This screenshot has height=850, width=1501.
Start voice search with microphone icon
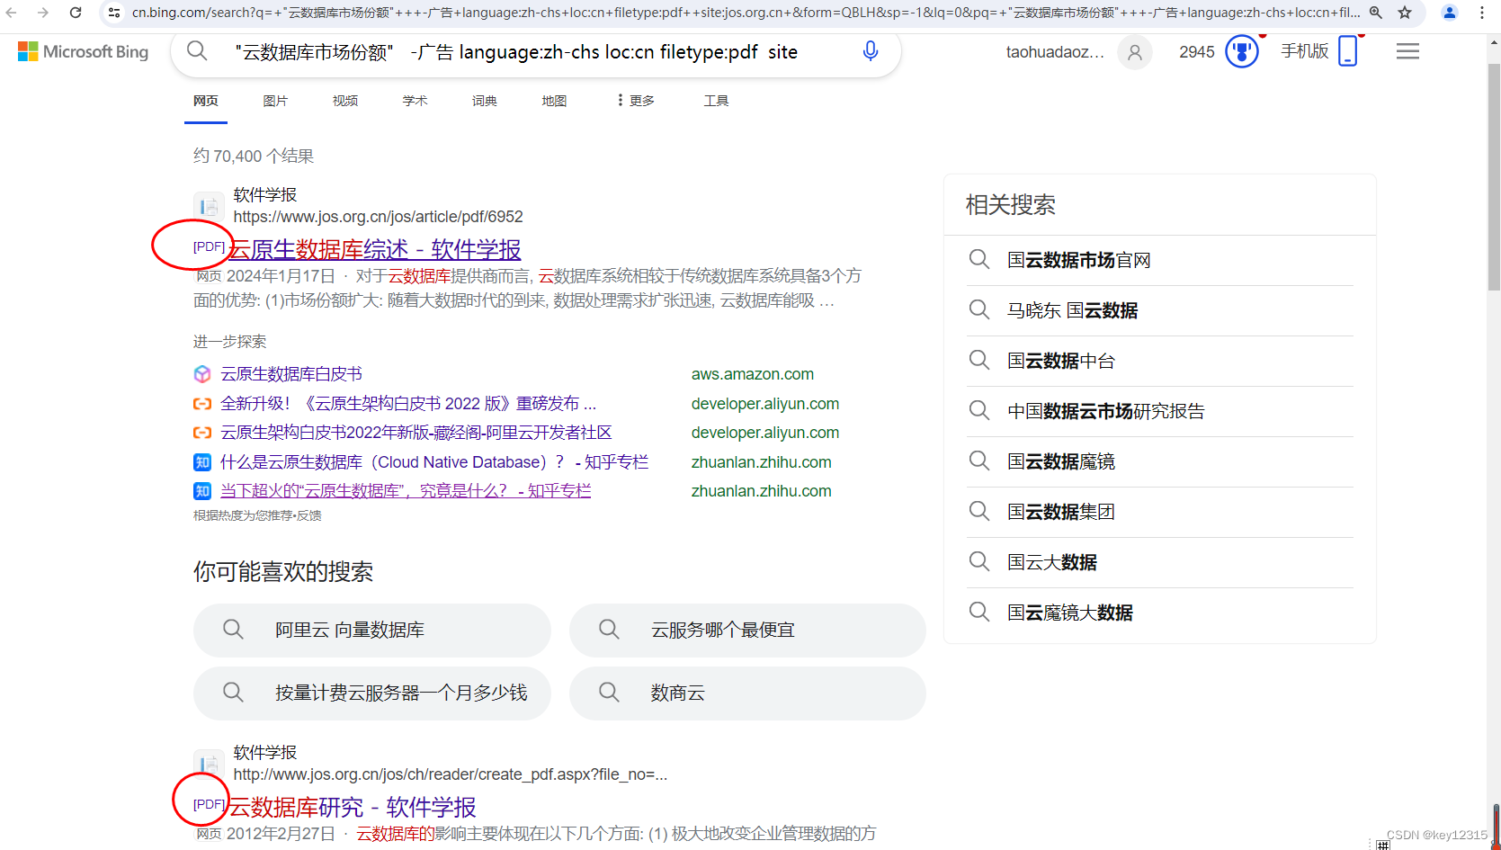coord(870,51)
